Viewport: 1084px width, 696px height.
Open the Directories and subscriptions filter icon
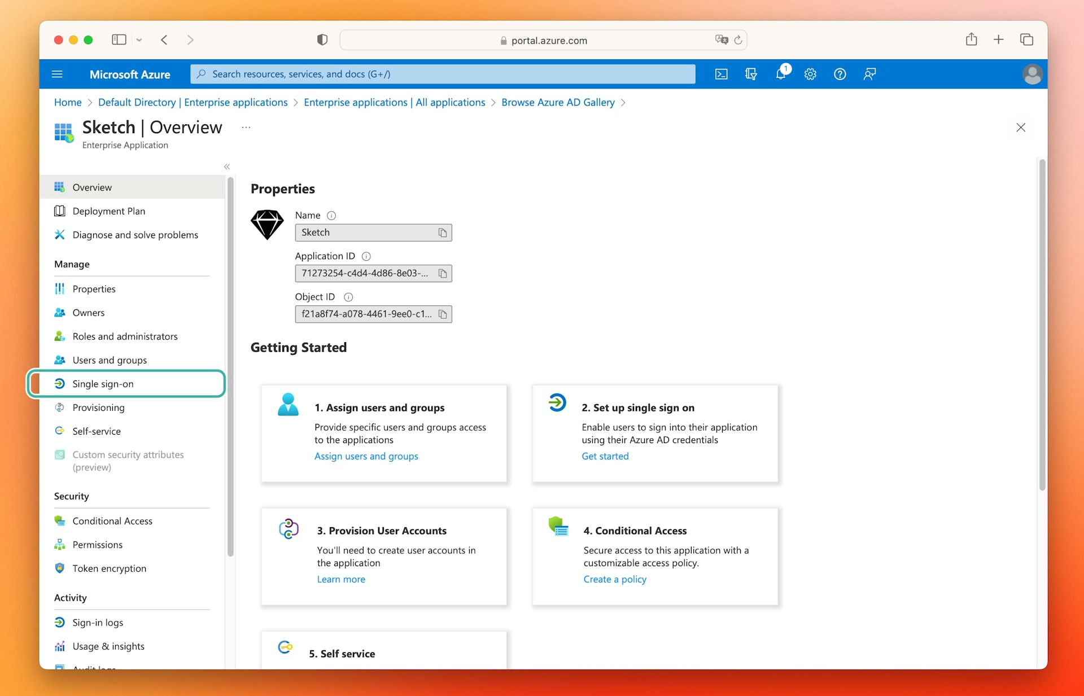pyautogui.click(x=751, y=74)
